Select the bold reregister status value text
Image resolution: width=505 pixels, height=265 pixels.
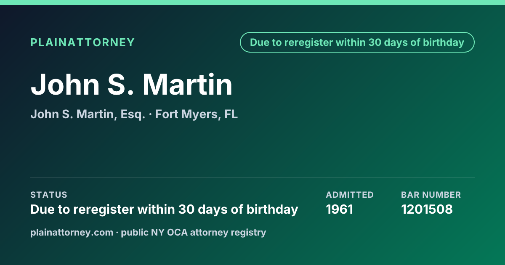coord(164,209)
